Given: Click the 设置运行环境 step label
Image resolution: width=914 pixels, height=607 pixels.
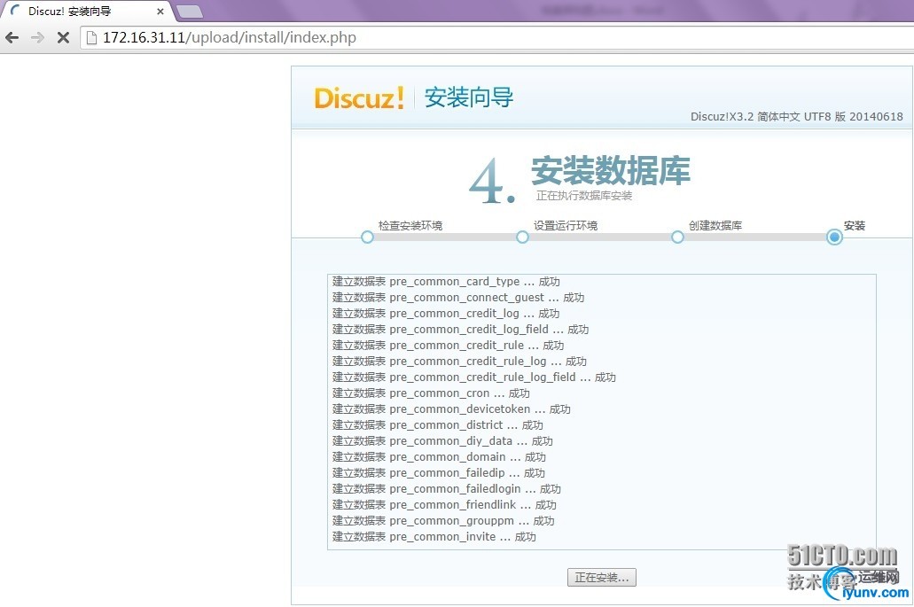Looking at the screenshot, I should pyautogui.click(x=566, y=225).
